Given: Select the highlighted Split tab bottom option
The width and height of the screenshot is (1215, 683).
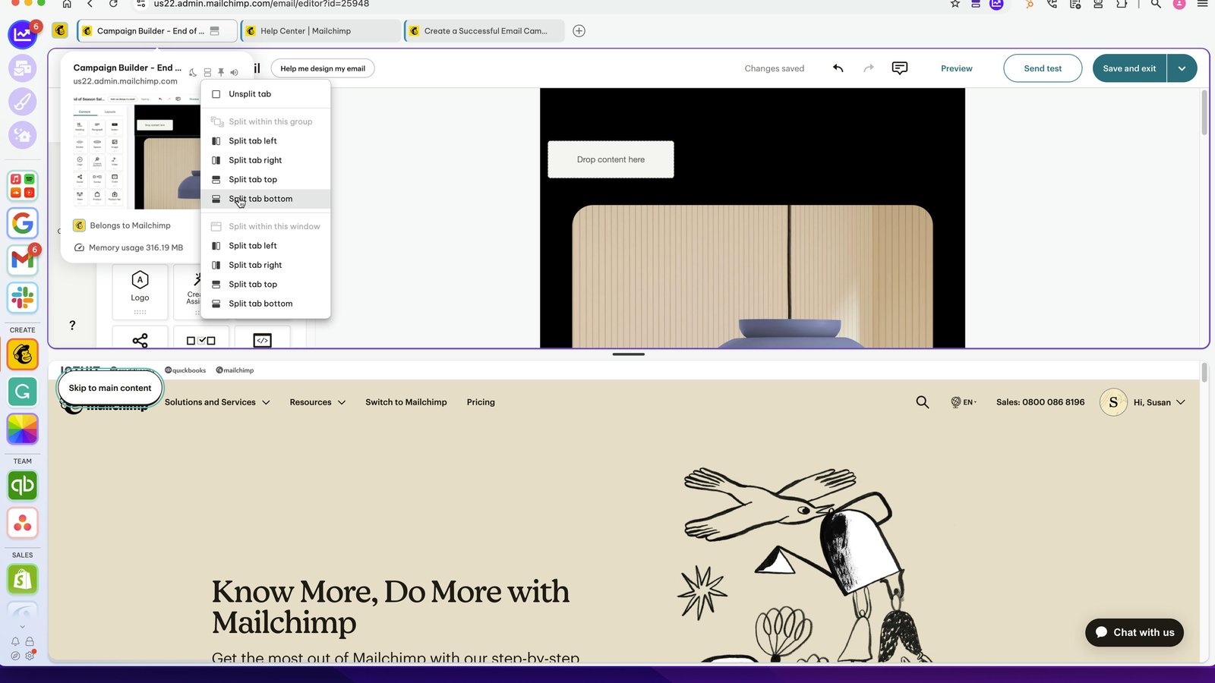Looking at the screenshot, I should (x=266, y=199).
